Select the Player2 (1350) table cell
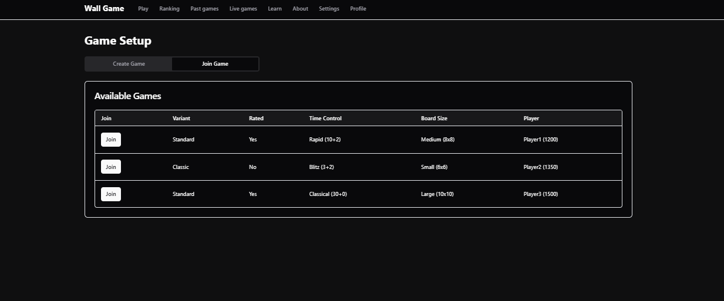The height and width of the screenshot is (301, 724). [541, 167]
